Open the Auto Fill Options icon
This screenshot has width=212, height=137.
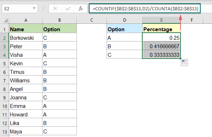184,62
